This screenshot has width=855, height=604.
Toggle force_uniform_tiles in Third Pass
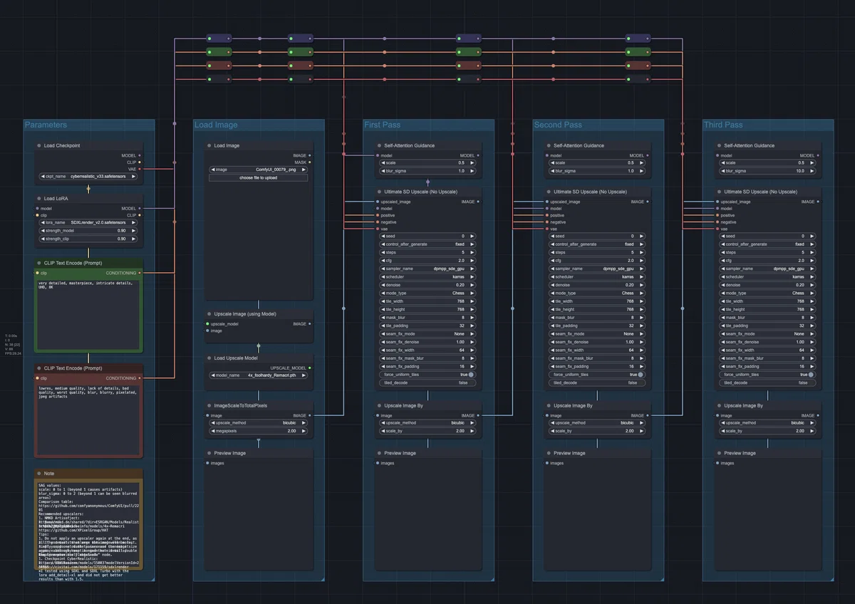click(x=767, y=375)
